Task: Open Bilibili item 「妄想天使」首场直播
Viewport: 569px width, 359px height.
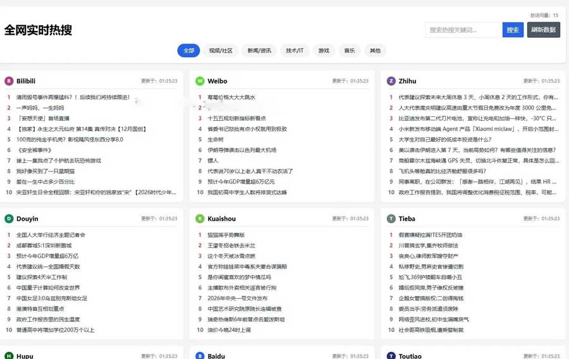Action: [43, 118]
